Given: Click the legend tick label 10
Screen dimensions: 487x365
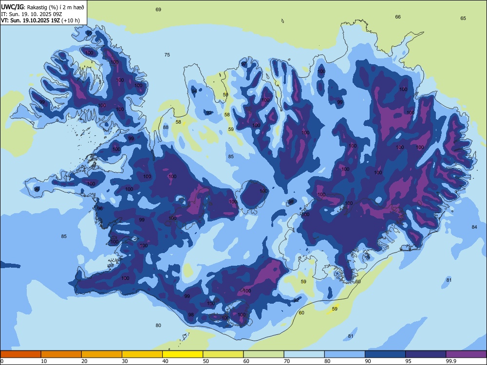Looking at the screenshot, I should (44, 361).
